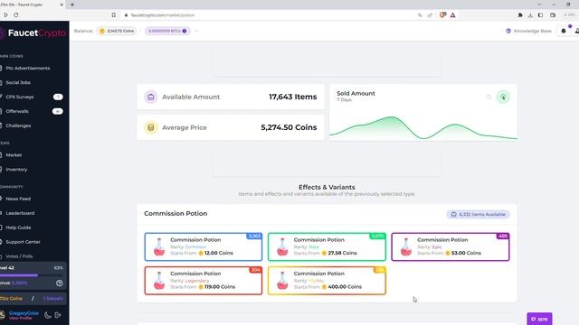Click the coins balance pill
The height and width of the screenshot is (325, 579).
click(x=117, y=31)
